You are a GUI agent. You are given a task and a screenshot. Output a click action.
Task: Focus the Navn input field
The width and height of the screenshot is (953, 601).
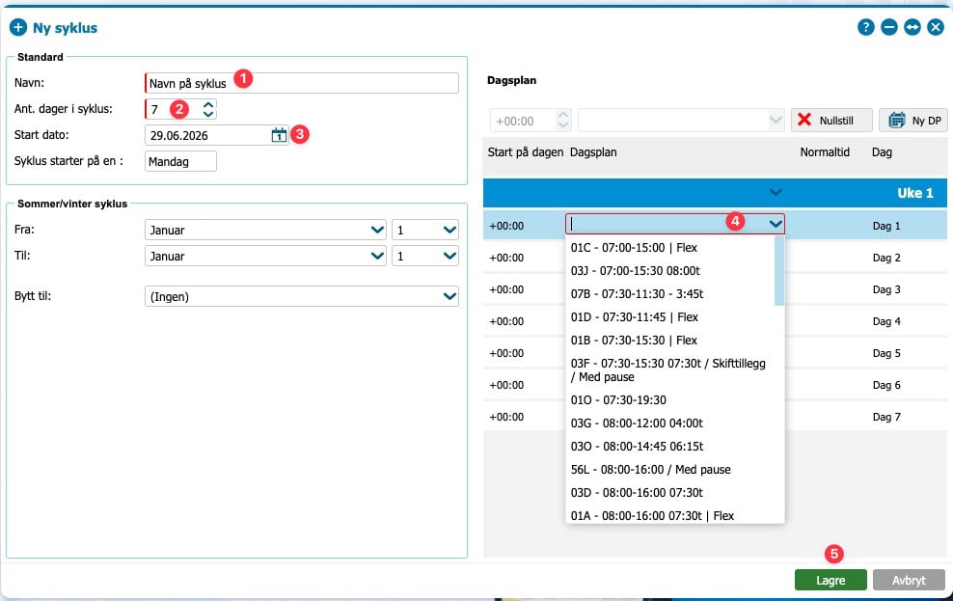302,83
